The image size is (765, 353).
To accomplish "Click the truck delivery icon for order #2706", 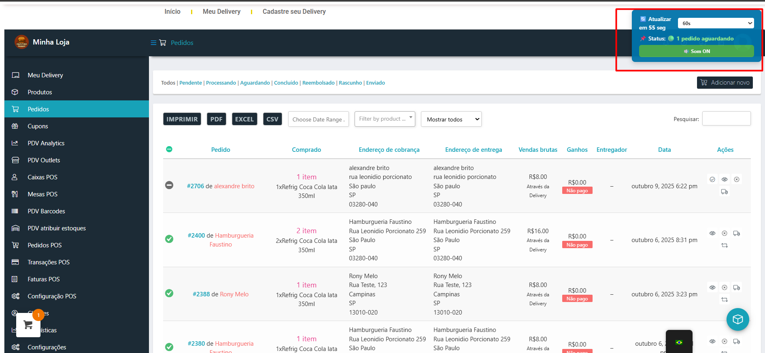I will (x=725, y=192).
